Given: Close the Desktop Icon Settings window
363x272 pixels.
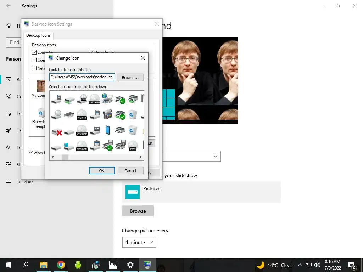Looking at the screenshot, I should [x=157, y=24].
